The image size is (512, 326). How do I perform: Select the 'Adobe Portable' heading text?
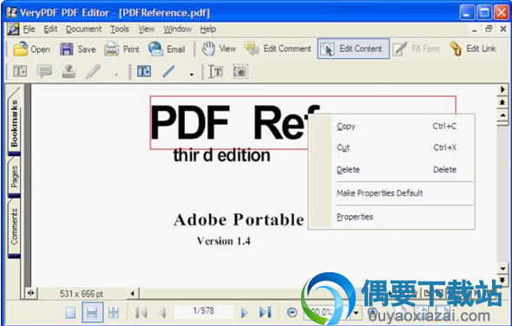pyautogui.click(x=239, y=219)
